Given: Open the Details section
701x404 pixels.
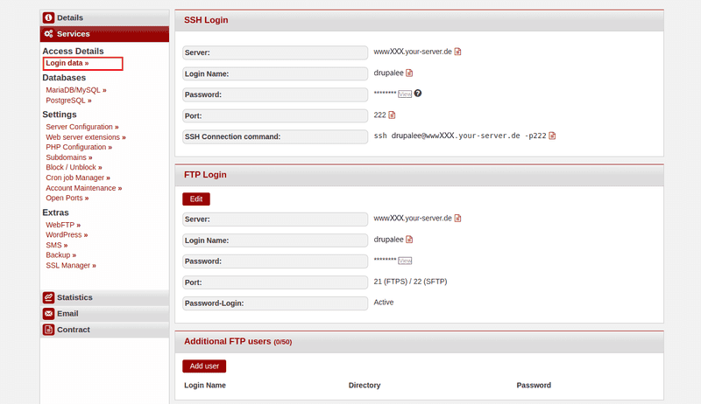Looking at the screenshot, I should pos(104,17).
